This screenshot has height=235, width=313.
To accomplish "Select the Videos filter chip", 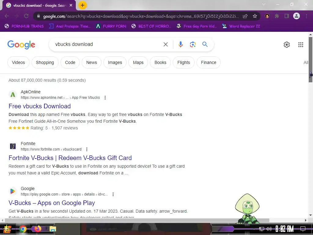I will (x=18, y=62).
